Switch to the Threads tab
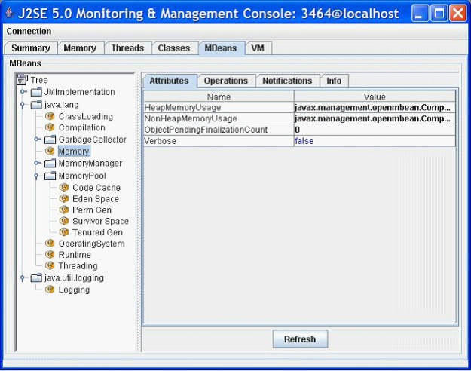Viewport: 471px width, 371px height. pyautogui.click(x=127, y=48)
